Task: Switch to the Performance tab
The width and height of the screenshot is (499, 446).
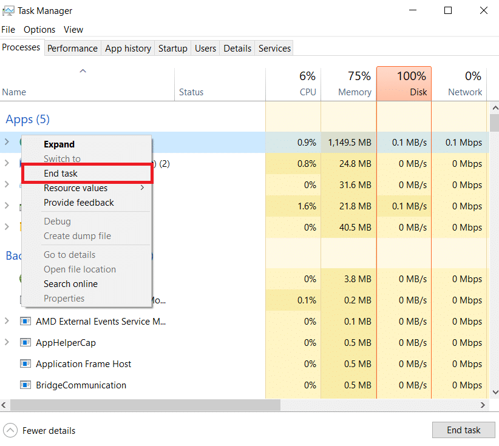Action: (72, 48)
